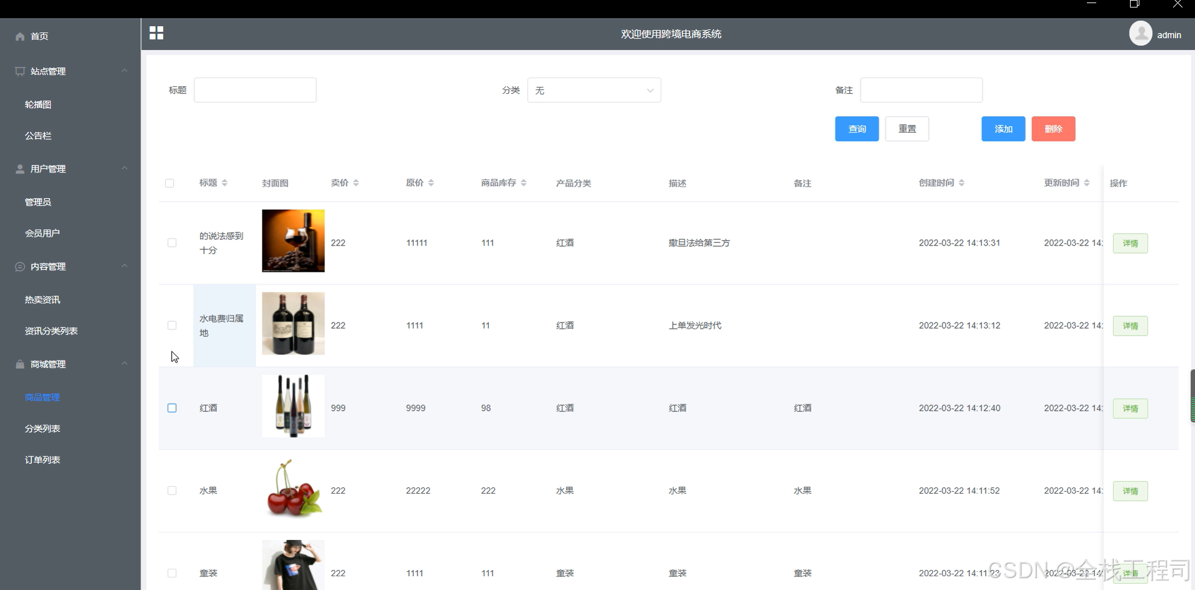Click the description cell 撒旦法给第三方
The image size is (1195, 590).
point(699,242)
